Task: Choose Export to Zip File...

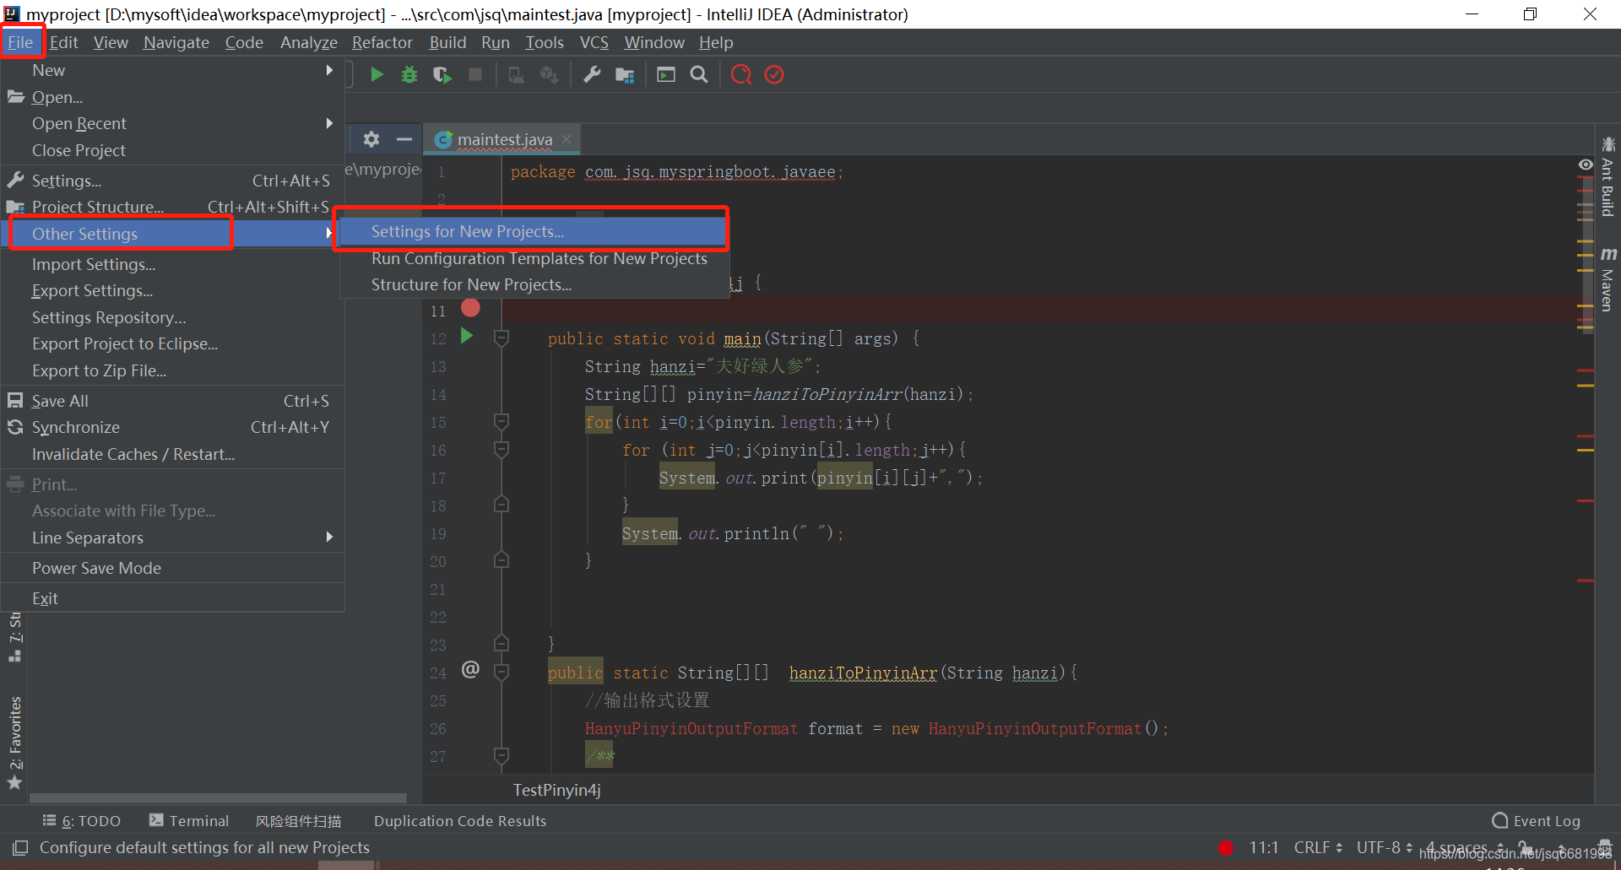Action: click(x=173, y=370)
